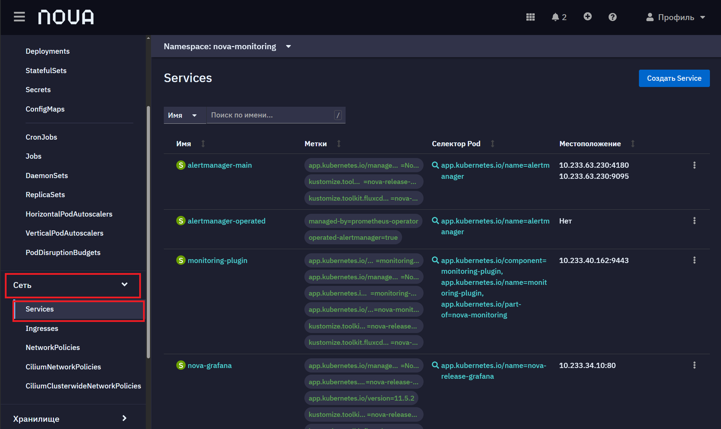Click the operated-alertmanager=true label
721x429 pixels.
[353, 237]
